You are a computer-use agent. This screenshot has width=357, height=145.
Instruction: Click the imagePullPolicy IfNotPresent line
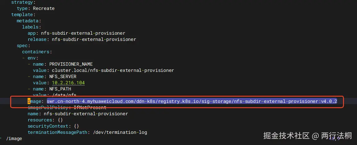(67, 108)
